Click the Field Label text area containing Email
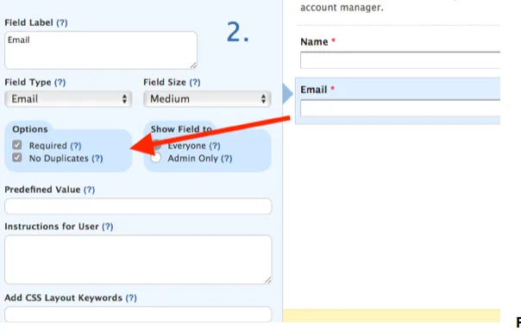521x331 pixels. [101, 51]
